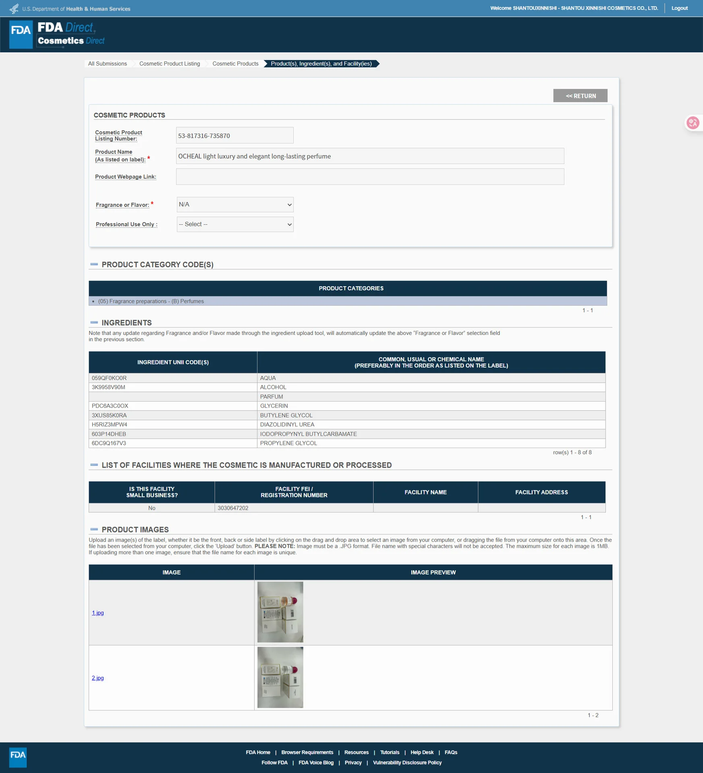The width and height of the screenshot is (703, 773).
Task: Click the Product Webpage Link input field
Action: pos(370,177)
